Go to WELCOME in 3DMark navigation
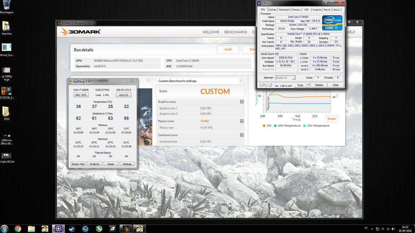This screenshot has height=233, width=415. (x=211, y=32)
